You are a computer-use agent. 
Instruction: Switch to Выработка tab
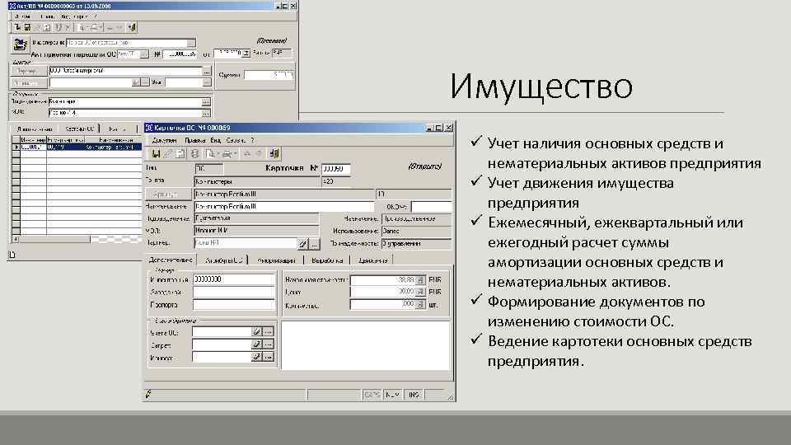pyautogui.click(x=327, y=260)
